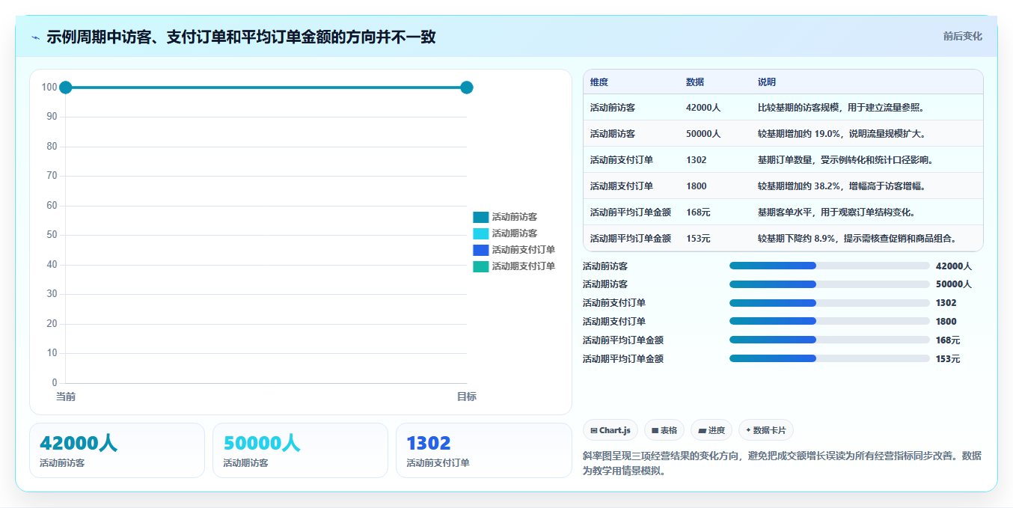The width and height of the screenshot is (1013, 508).
Task: Click the 100 y-axis label
Action: tap(49, 88)
